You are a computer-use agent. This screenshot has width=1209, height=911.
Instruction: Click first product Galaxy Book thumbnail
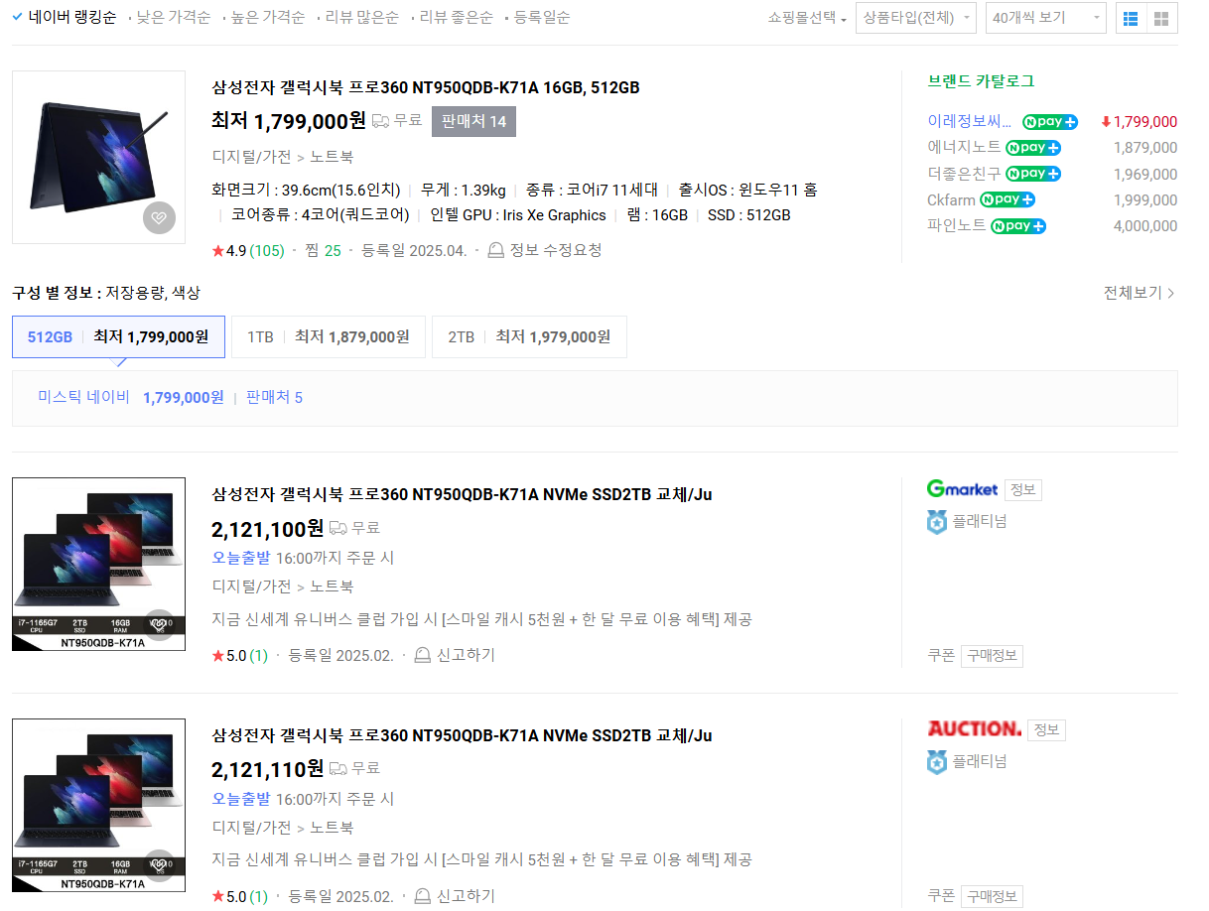98,157
